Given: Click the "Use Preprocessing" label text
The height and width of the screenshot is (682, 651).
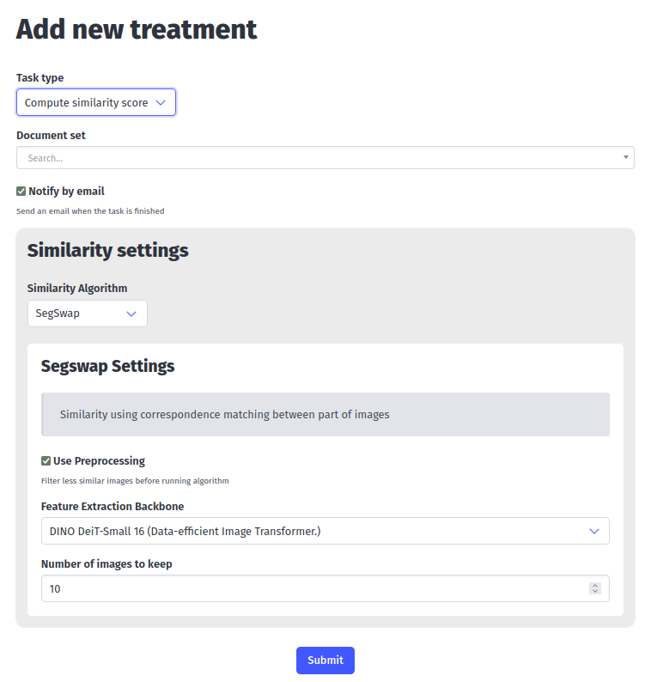Looking at the screenshot, I should [x=99, y=461].
